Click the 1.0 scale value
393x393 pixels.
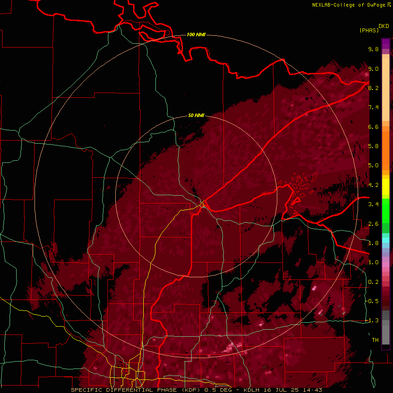[x=373, y=262]
